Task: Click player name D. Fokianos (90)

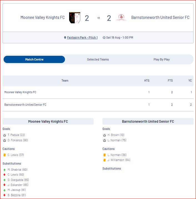Action: click(x=18, y=140)
